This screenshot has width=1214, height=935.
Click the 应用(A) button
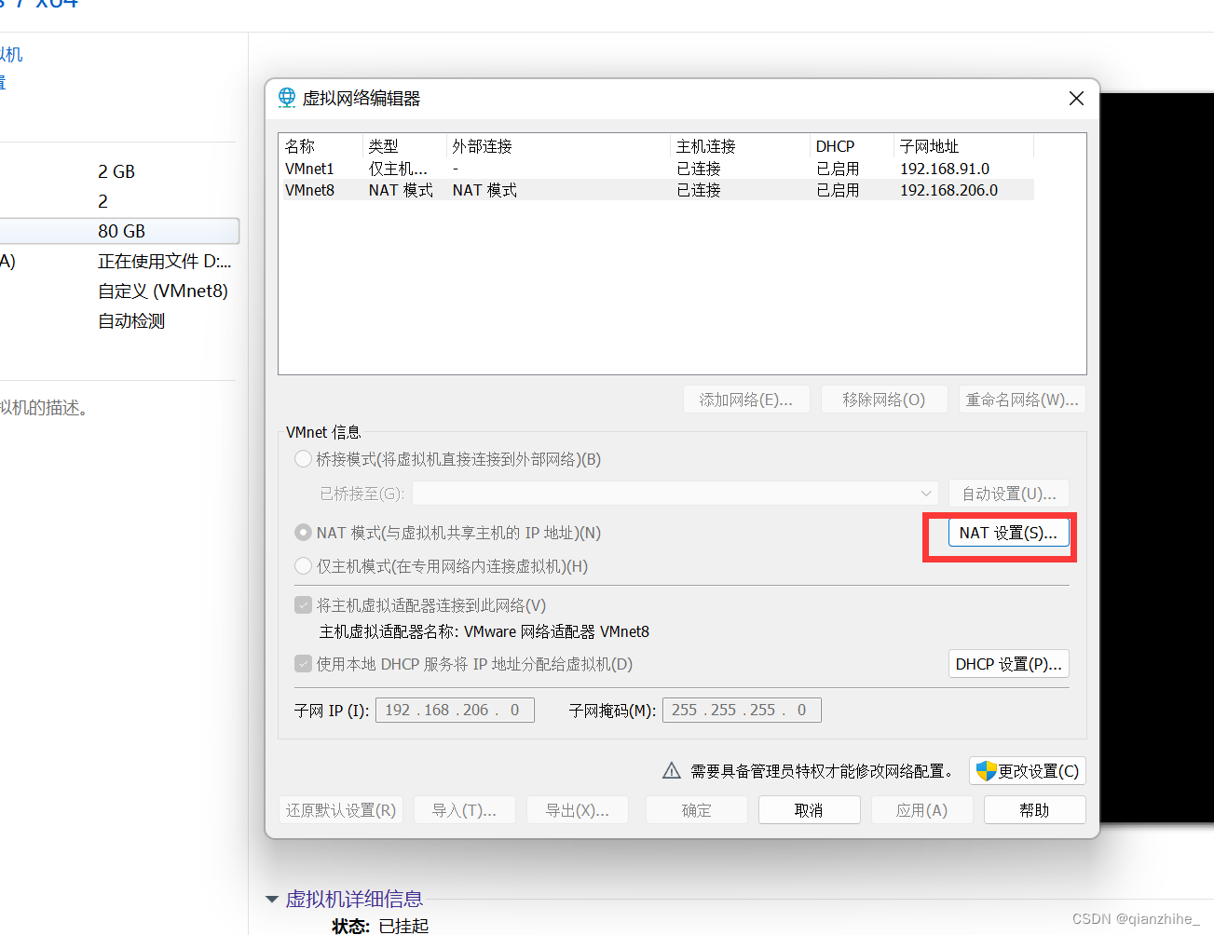tap(922, 810)
